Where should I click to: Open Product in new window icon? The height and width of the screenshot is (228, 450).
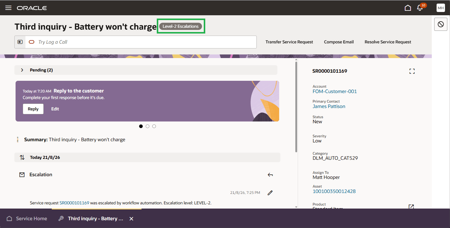coord(411,206)
